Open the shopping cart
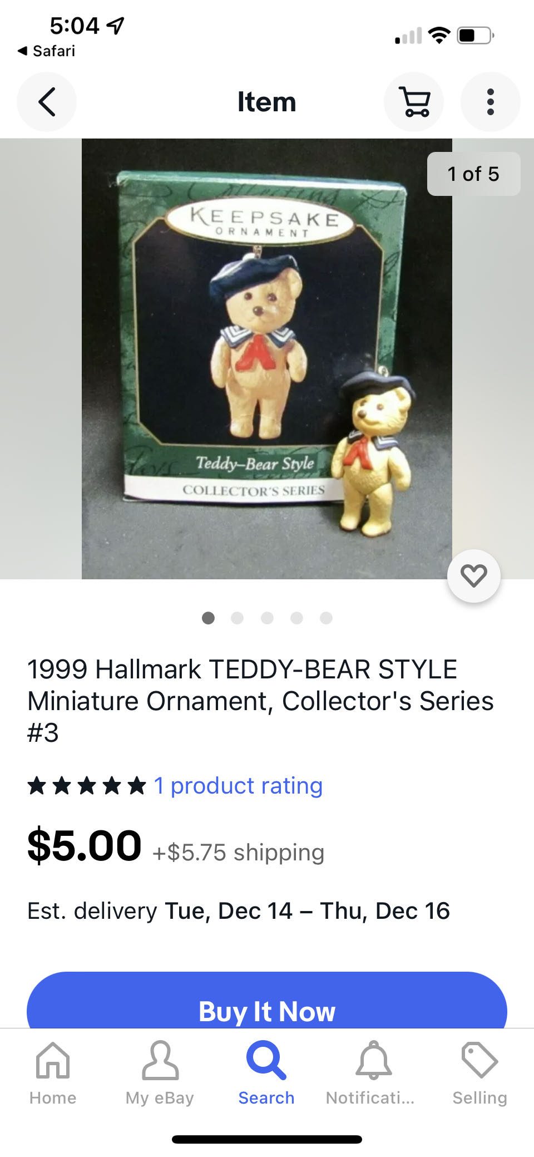This screenshot has width=534, height=1157. coord(414,102)
